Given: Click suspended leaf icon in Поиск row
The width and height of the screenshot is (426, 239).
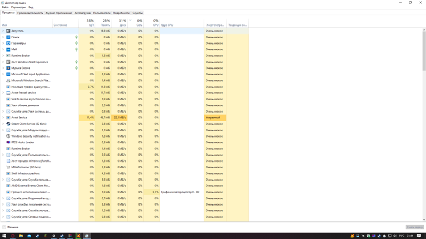Looking at the screenshot, I should pos(76,37).
